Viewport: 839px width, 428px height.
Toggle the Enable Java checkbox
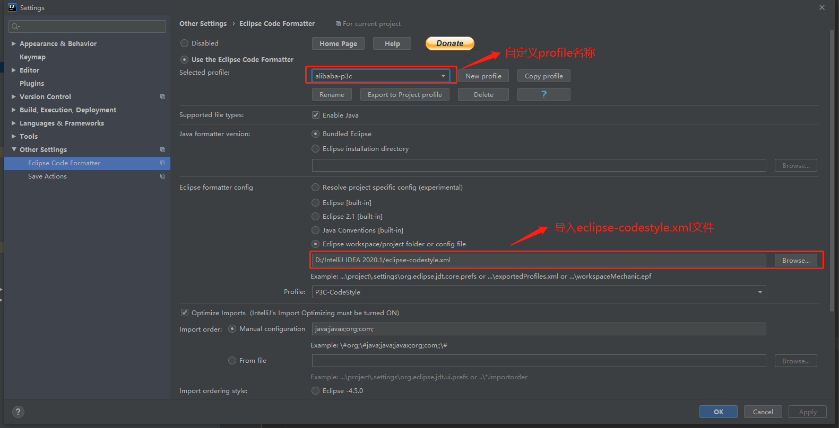[x=316, y=115]
